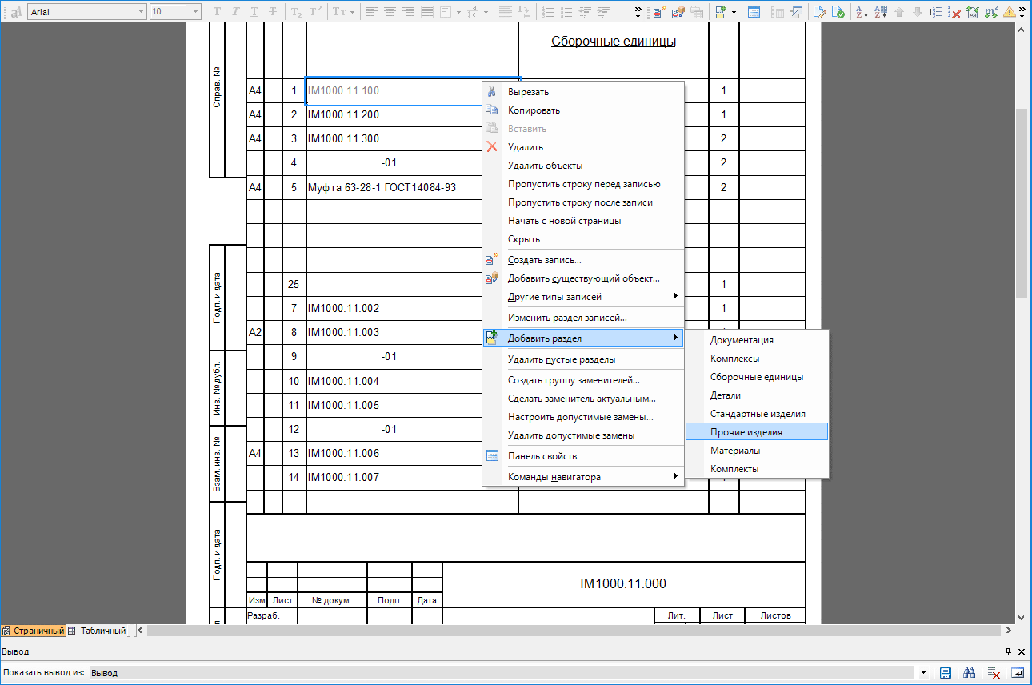Click the IM1000.11.200 designation cell

(344, 115)
